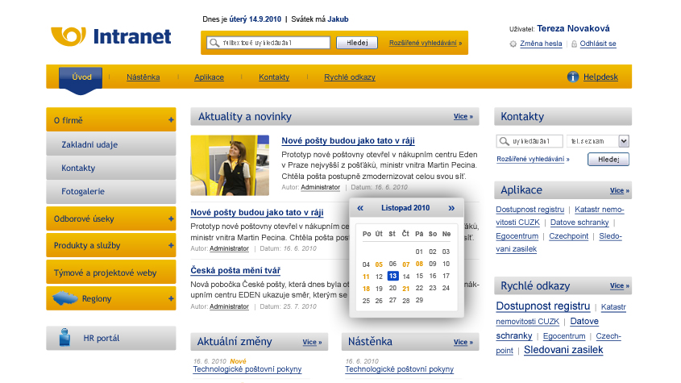The height and width of the screenshot is (383, 681).
Task: Open the Aplikace menu item
Action: point(209,77)
